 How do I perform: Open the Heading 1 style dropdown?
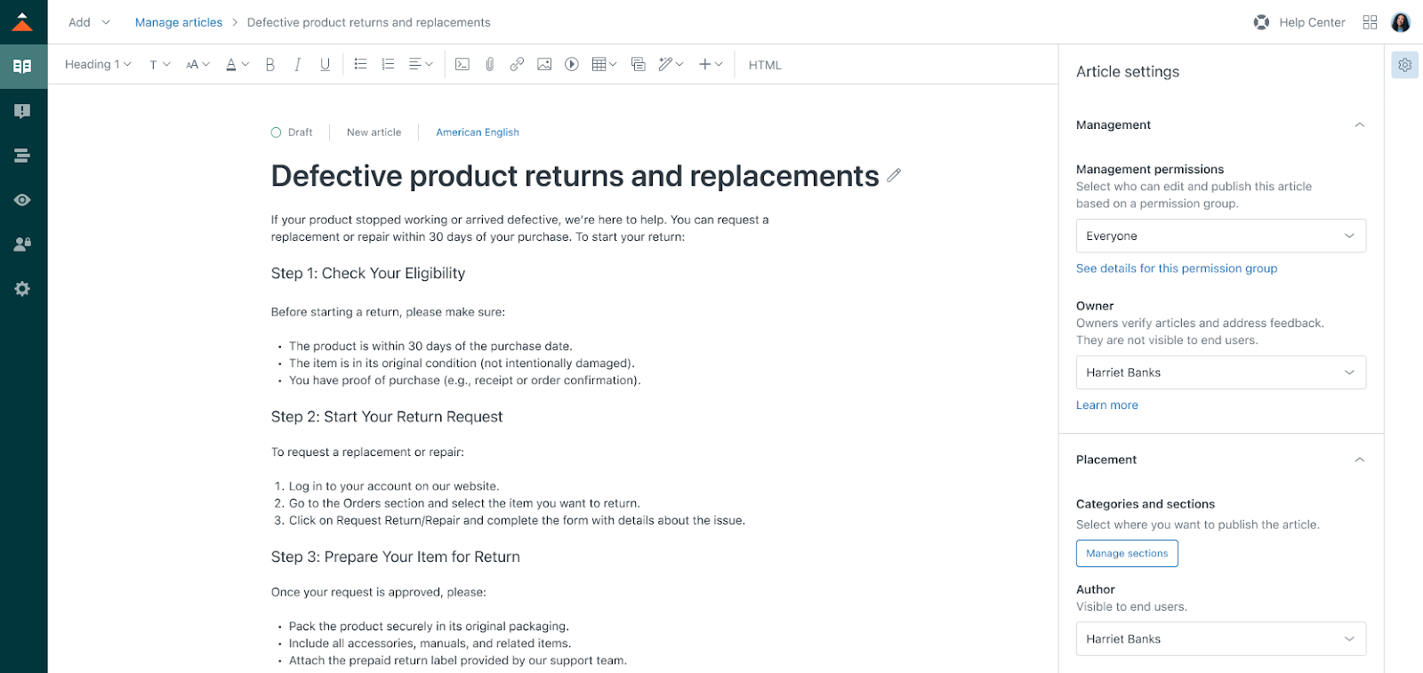tap(98, 64)
